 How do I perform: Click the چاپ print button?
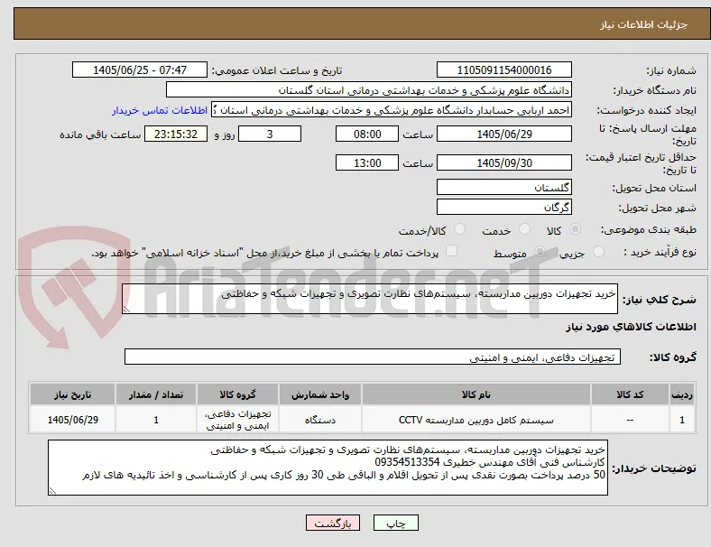[x=396, y=523]
